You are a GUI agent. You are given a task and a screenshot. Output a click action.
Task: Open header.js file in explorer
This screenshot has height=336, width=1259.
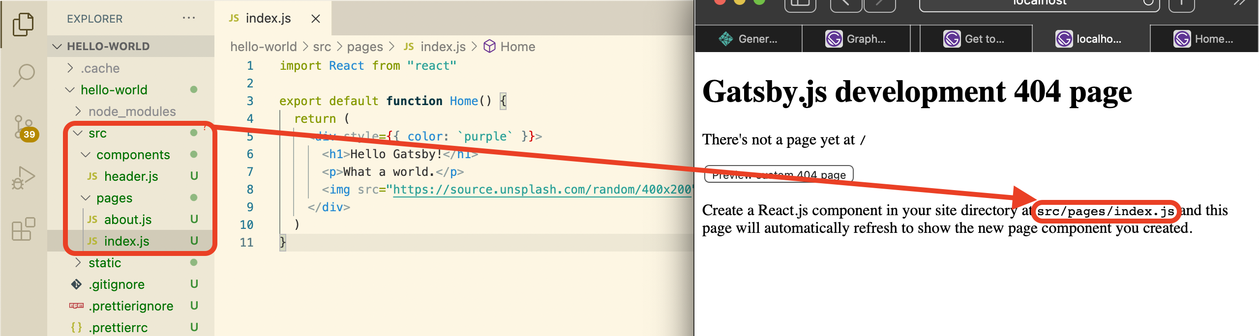[131, 176]
